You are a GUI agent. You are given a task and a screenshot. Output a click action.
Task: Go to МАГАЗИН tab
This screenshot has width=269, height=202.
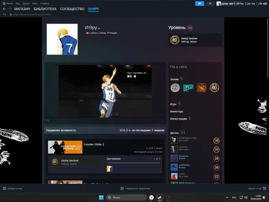tap(22, 9)
